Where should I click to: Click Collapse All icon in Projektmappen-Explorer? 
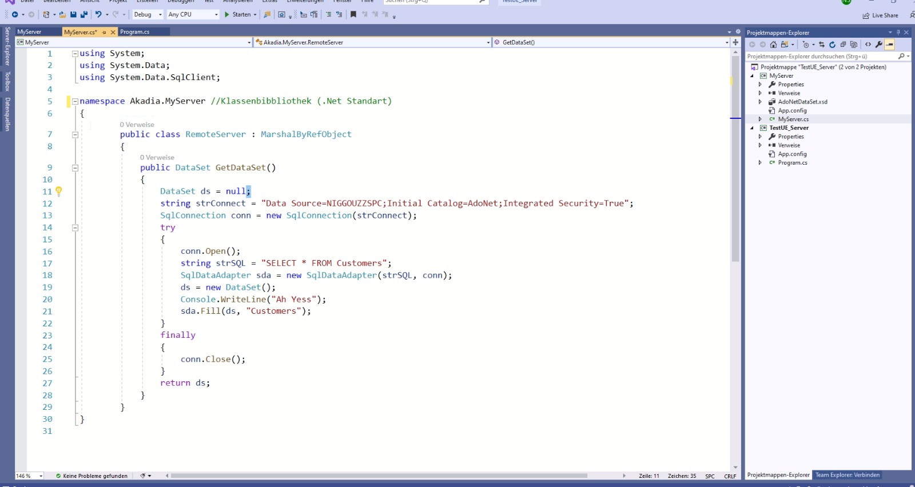843,45
